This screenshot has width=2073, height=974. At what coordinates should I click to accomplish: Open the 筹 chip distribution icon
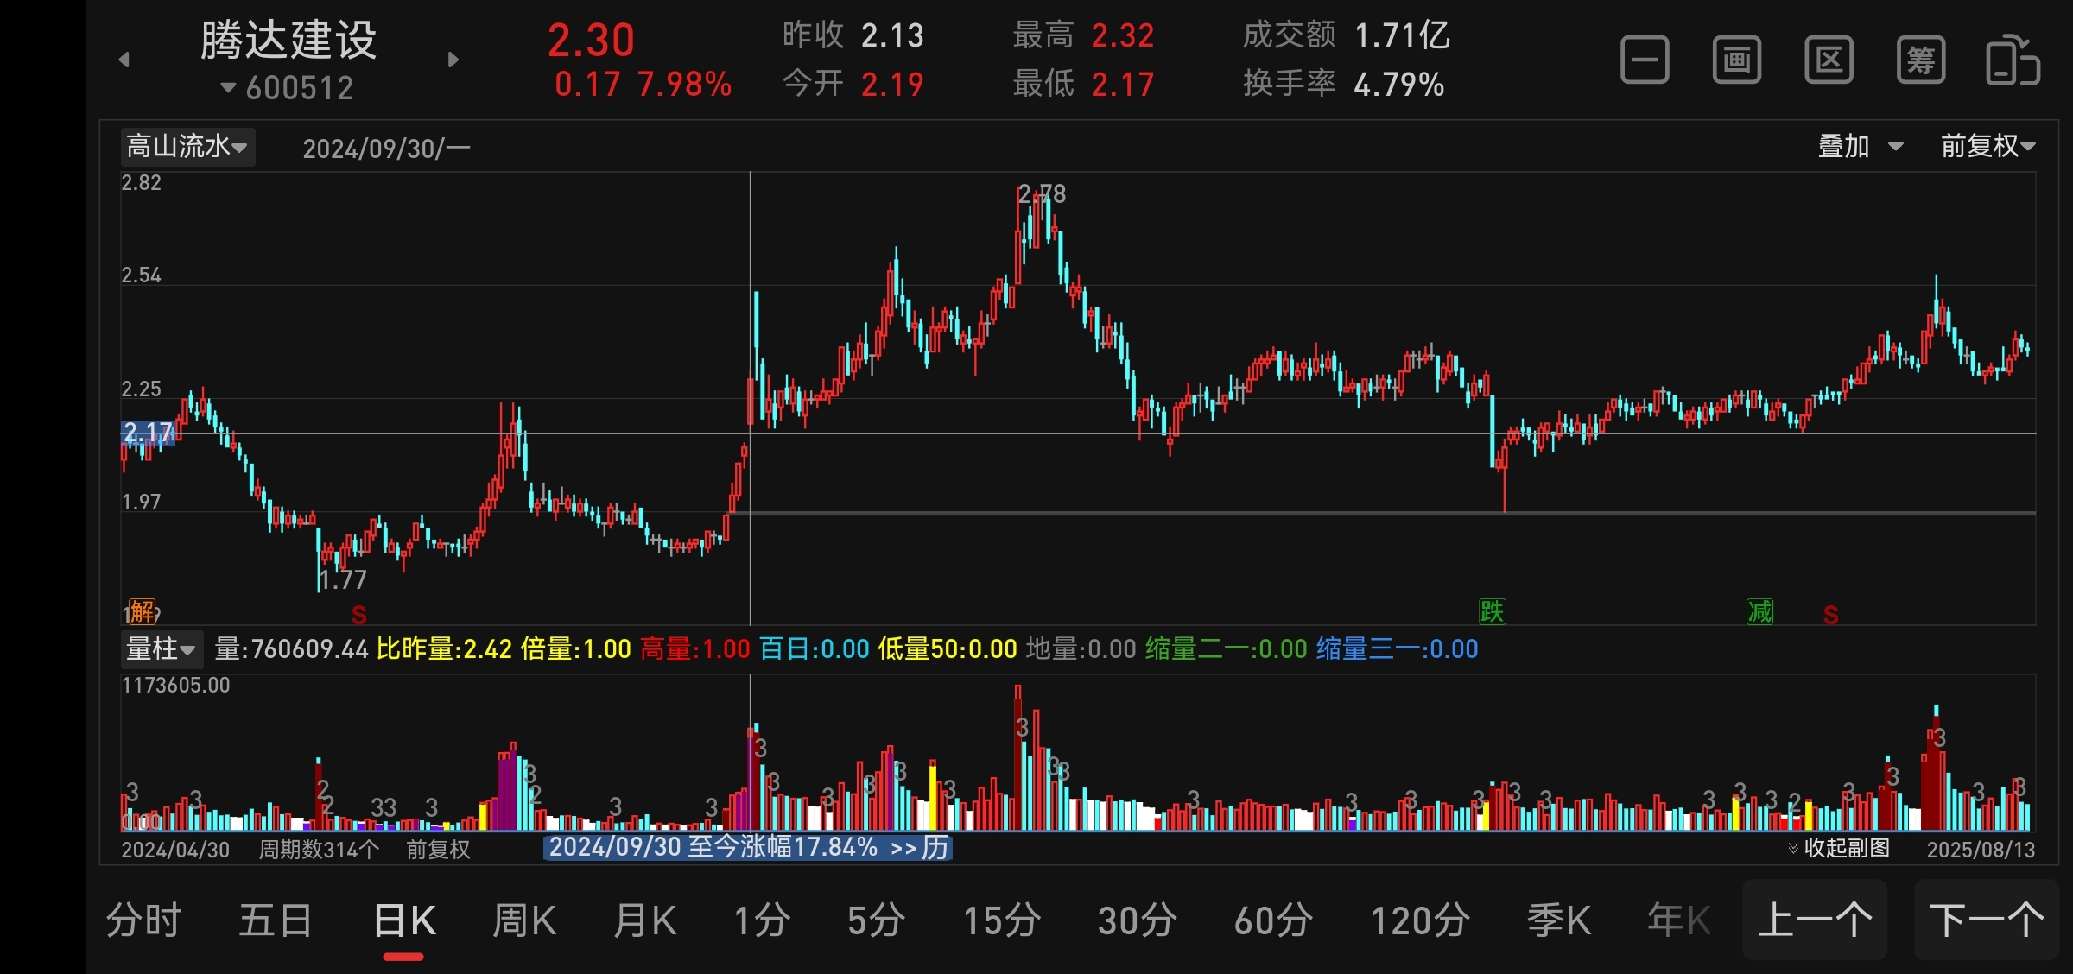pos(1920,60)
